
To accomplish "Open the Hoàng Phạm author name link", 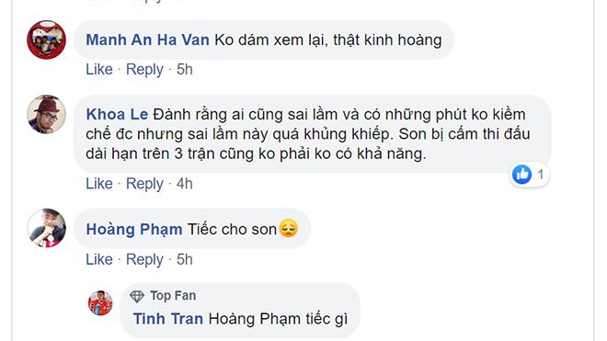I will click(x=134, y=229).
